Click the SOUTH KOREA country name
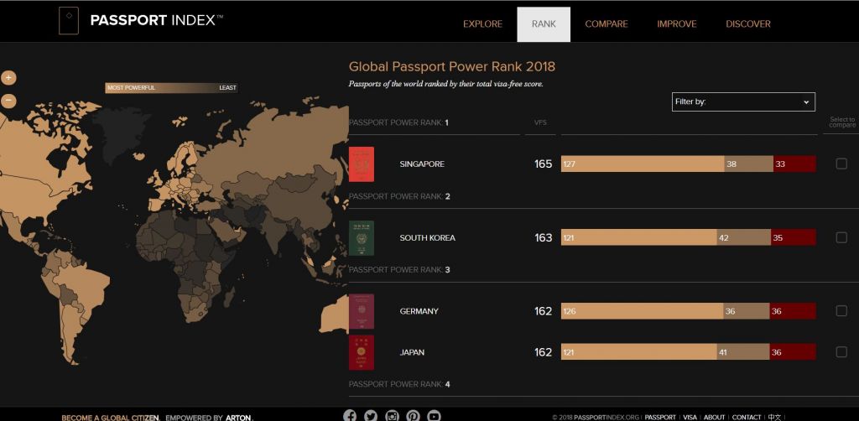Image resolution: width=859 pixels, height=421 pixels. pos(427,238)
